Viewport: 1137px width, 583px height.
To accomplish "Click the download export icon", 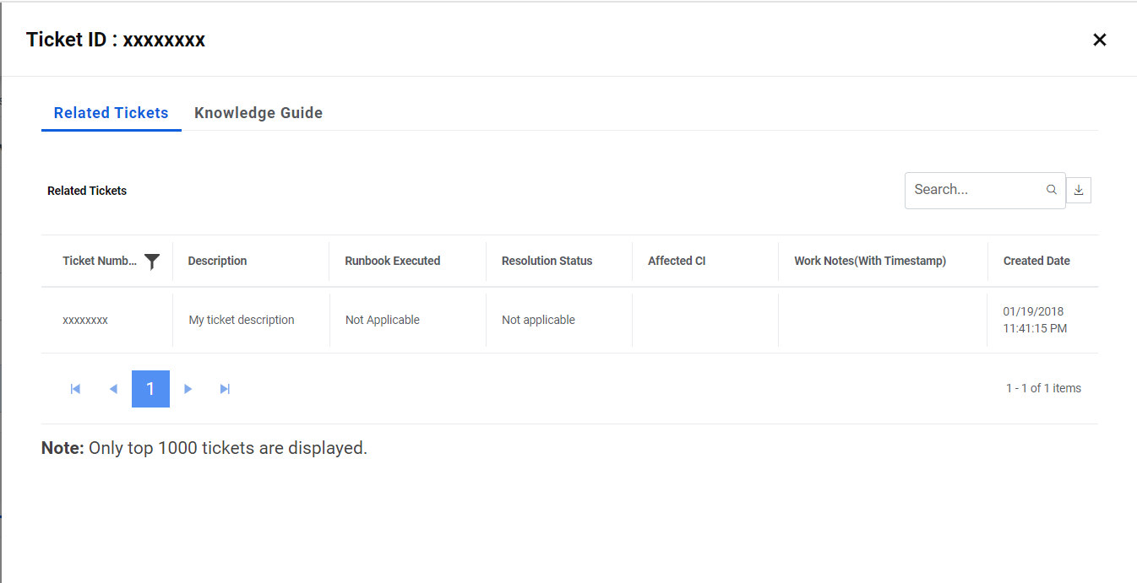I will (x=1079, y=191).
